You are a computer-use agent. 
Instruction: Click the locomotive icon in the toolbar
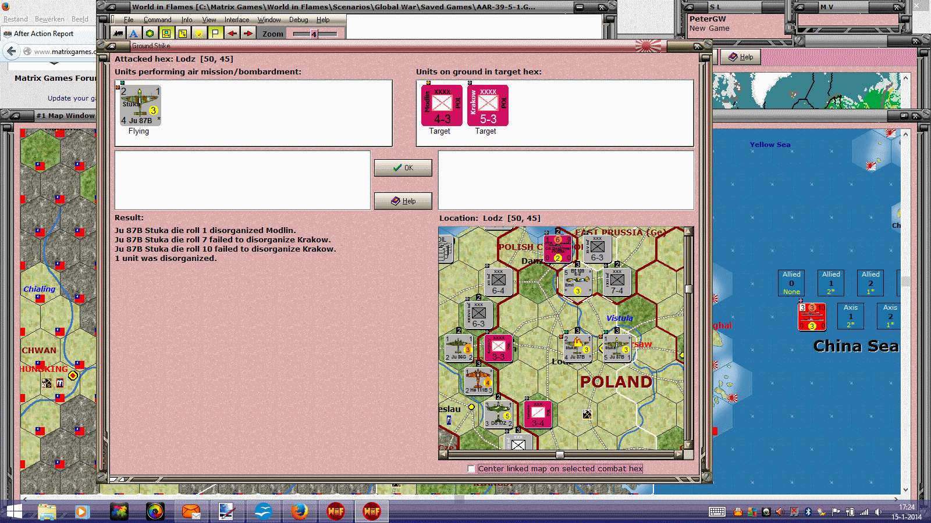click(118, 34)
